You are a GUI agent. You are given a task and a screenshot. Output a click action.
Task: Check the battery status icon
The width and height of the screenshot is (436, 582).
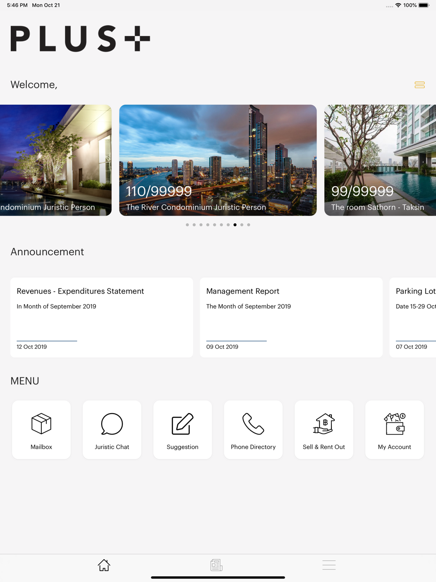[424, 5]
